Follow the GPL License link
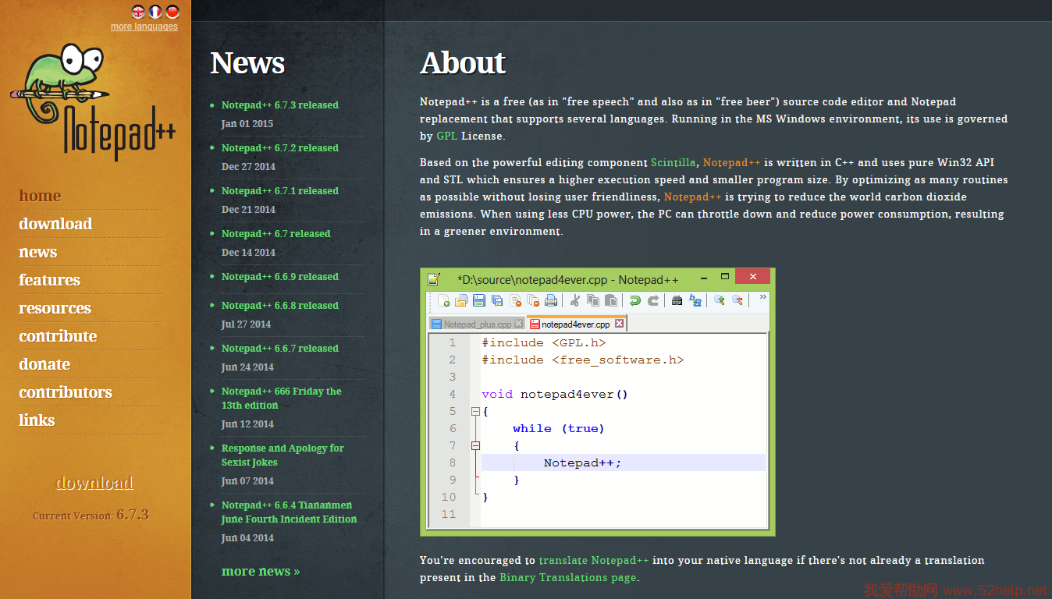Viewport: 1052px width, 599px height. 448,136
